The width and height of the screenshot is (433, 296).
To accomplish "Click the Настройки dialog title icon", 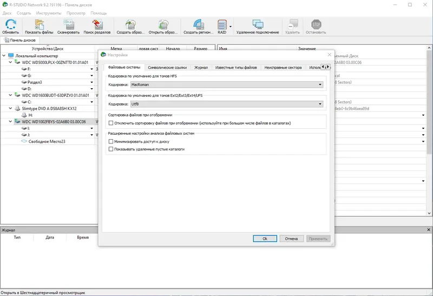I will coord(103,55).
